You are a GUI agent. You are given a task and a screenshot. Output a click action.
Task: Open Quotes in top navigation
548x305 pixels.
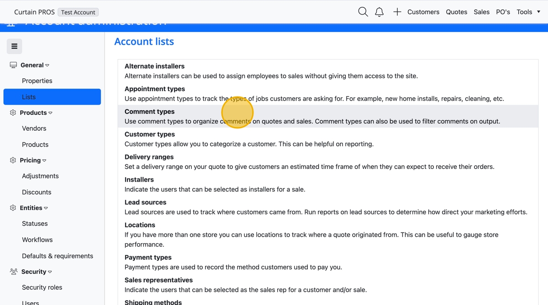(456, 12)
